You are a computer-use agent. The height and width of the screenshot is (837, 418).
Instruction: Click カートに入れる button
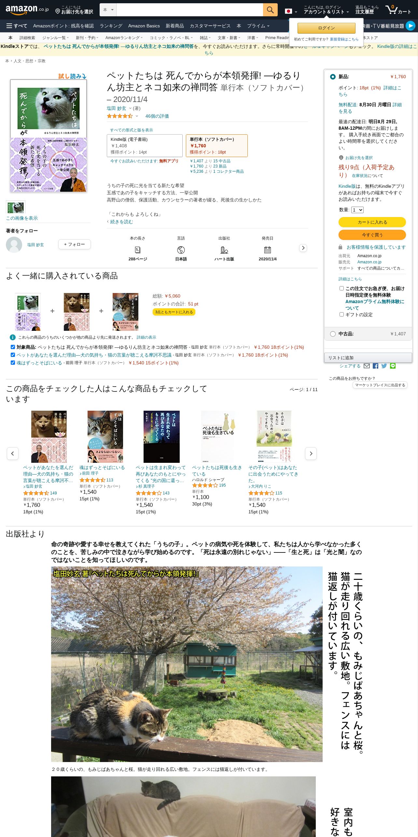point(372,222)
